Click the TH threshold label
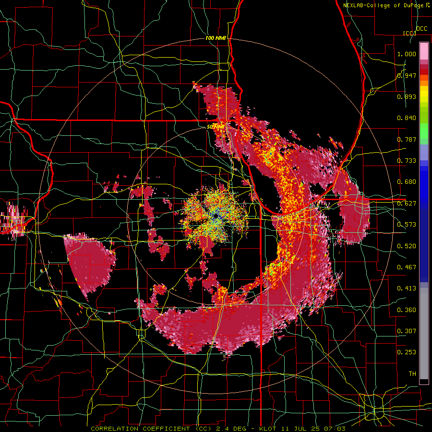Screen dimensions: 432x432 click(x=412, y=374)
